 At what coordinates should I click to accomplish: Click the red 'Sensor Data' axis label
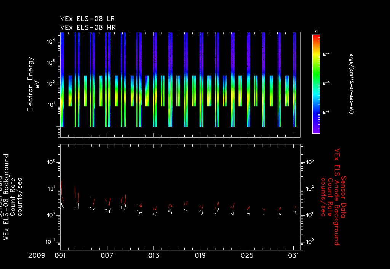pos(344,197)
